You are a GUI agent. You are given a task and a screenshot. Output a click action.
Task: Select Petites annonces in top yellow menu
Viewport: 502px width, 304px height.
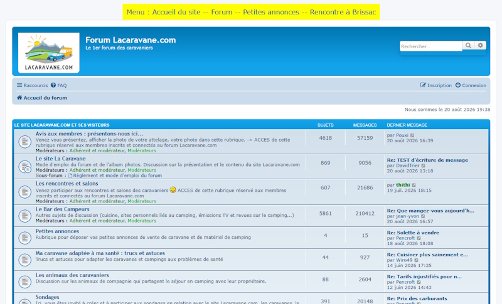[x=271, y=12]
